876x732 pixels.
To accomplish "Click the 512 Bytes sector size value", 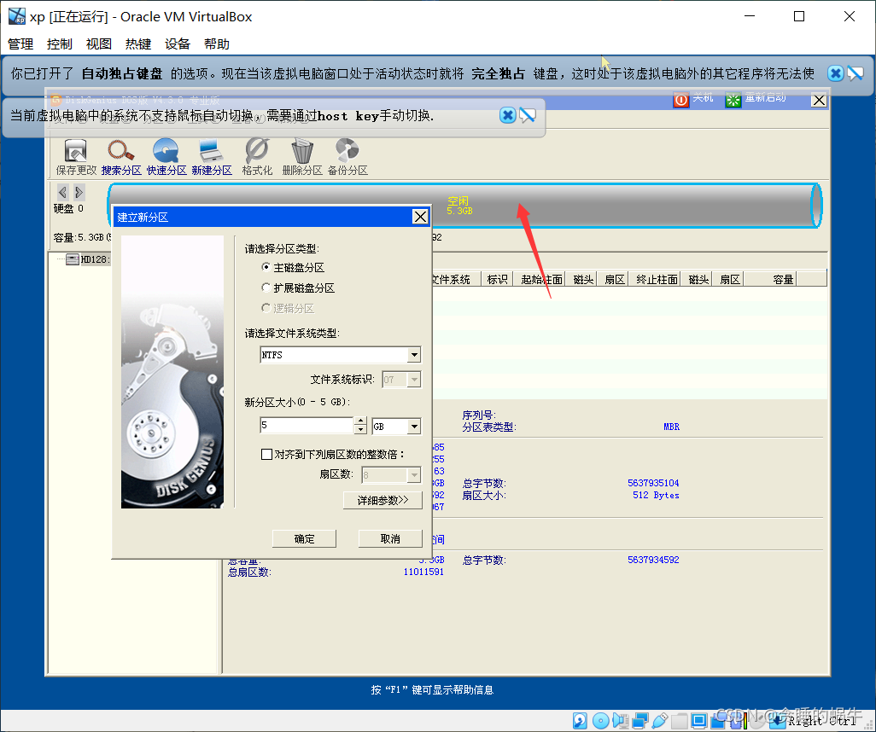I will tap(656, 496).
